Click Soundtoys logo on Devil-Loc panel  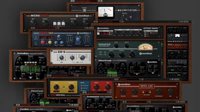click(x=124, y=84)
